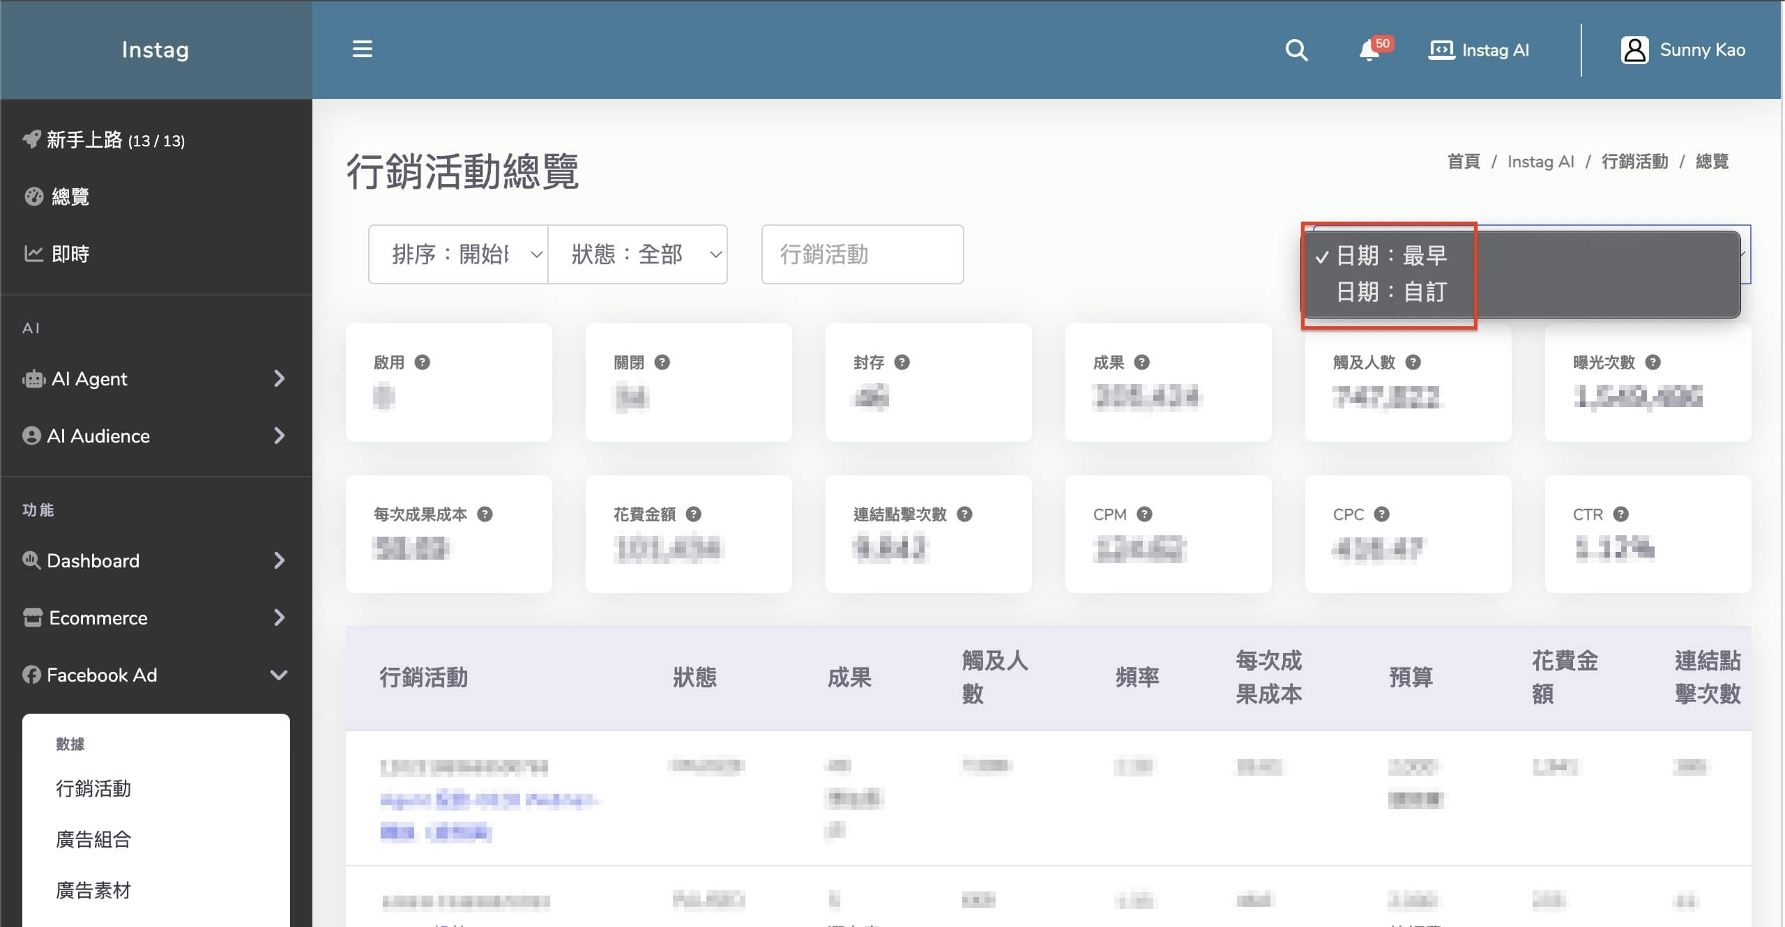Select the 日期：自訂 option
This screenshot has height=927, width=1785.
coord(1391,292)
